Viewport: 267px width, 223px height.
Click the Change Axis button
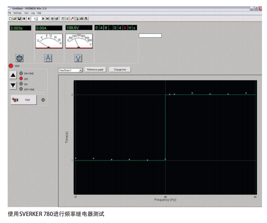coord(120,70)
